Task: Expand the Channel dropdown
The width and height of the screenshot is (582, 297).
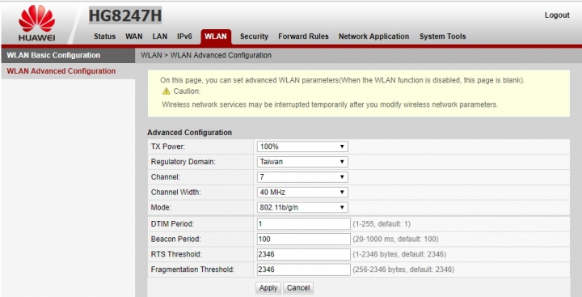Action: pyautogui.click(x=302, y=177)
